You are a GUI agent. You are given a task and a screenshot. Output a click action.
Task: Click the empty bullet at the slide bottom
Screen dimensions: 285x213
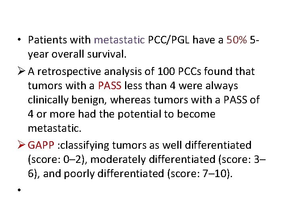(19, 190)
